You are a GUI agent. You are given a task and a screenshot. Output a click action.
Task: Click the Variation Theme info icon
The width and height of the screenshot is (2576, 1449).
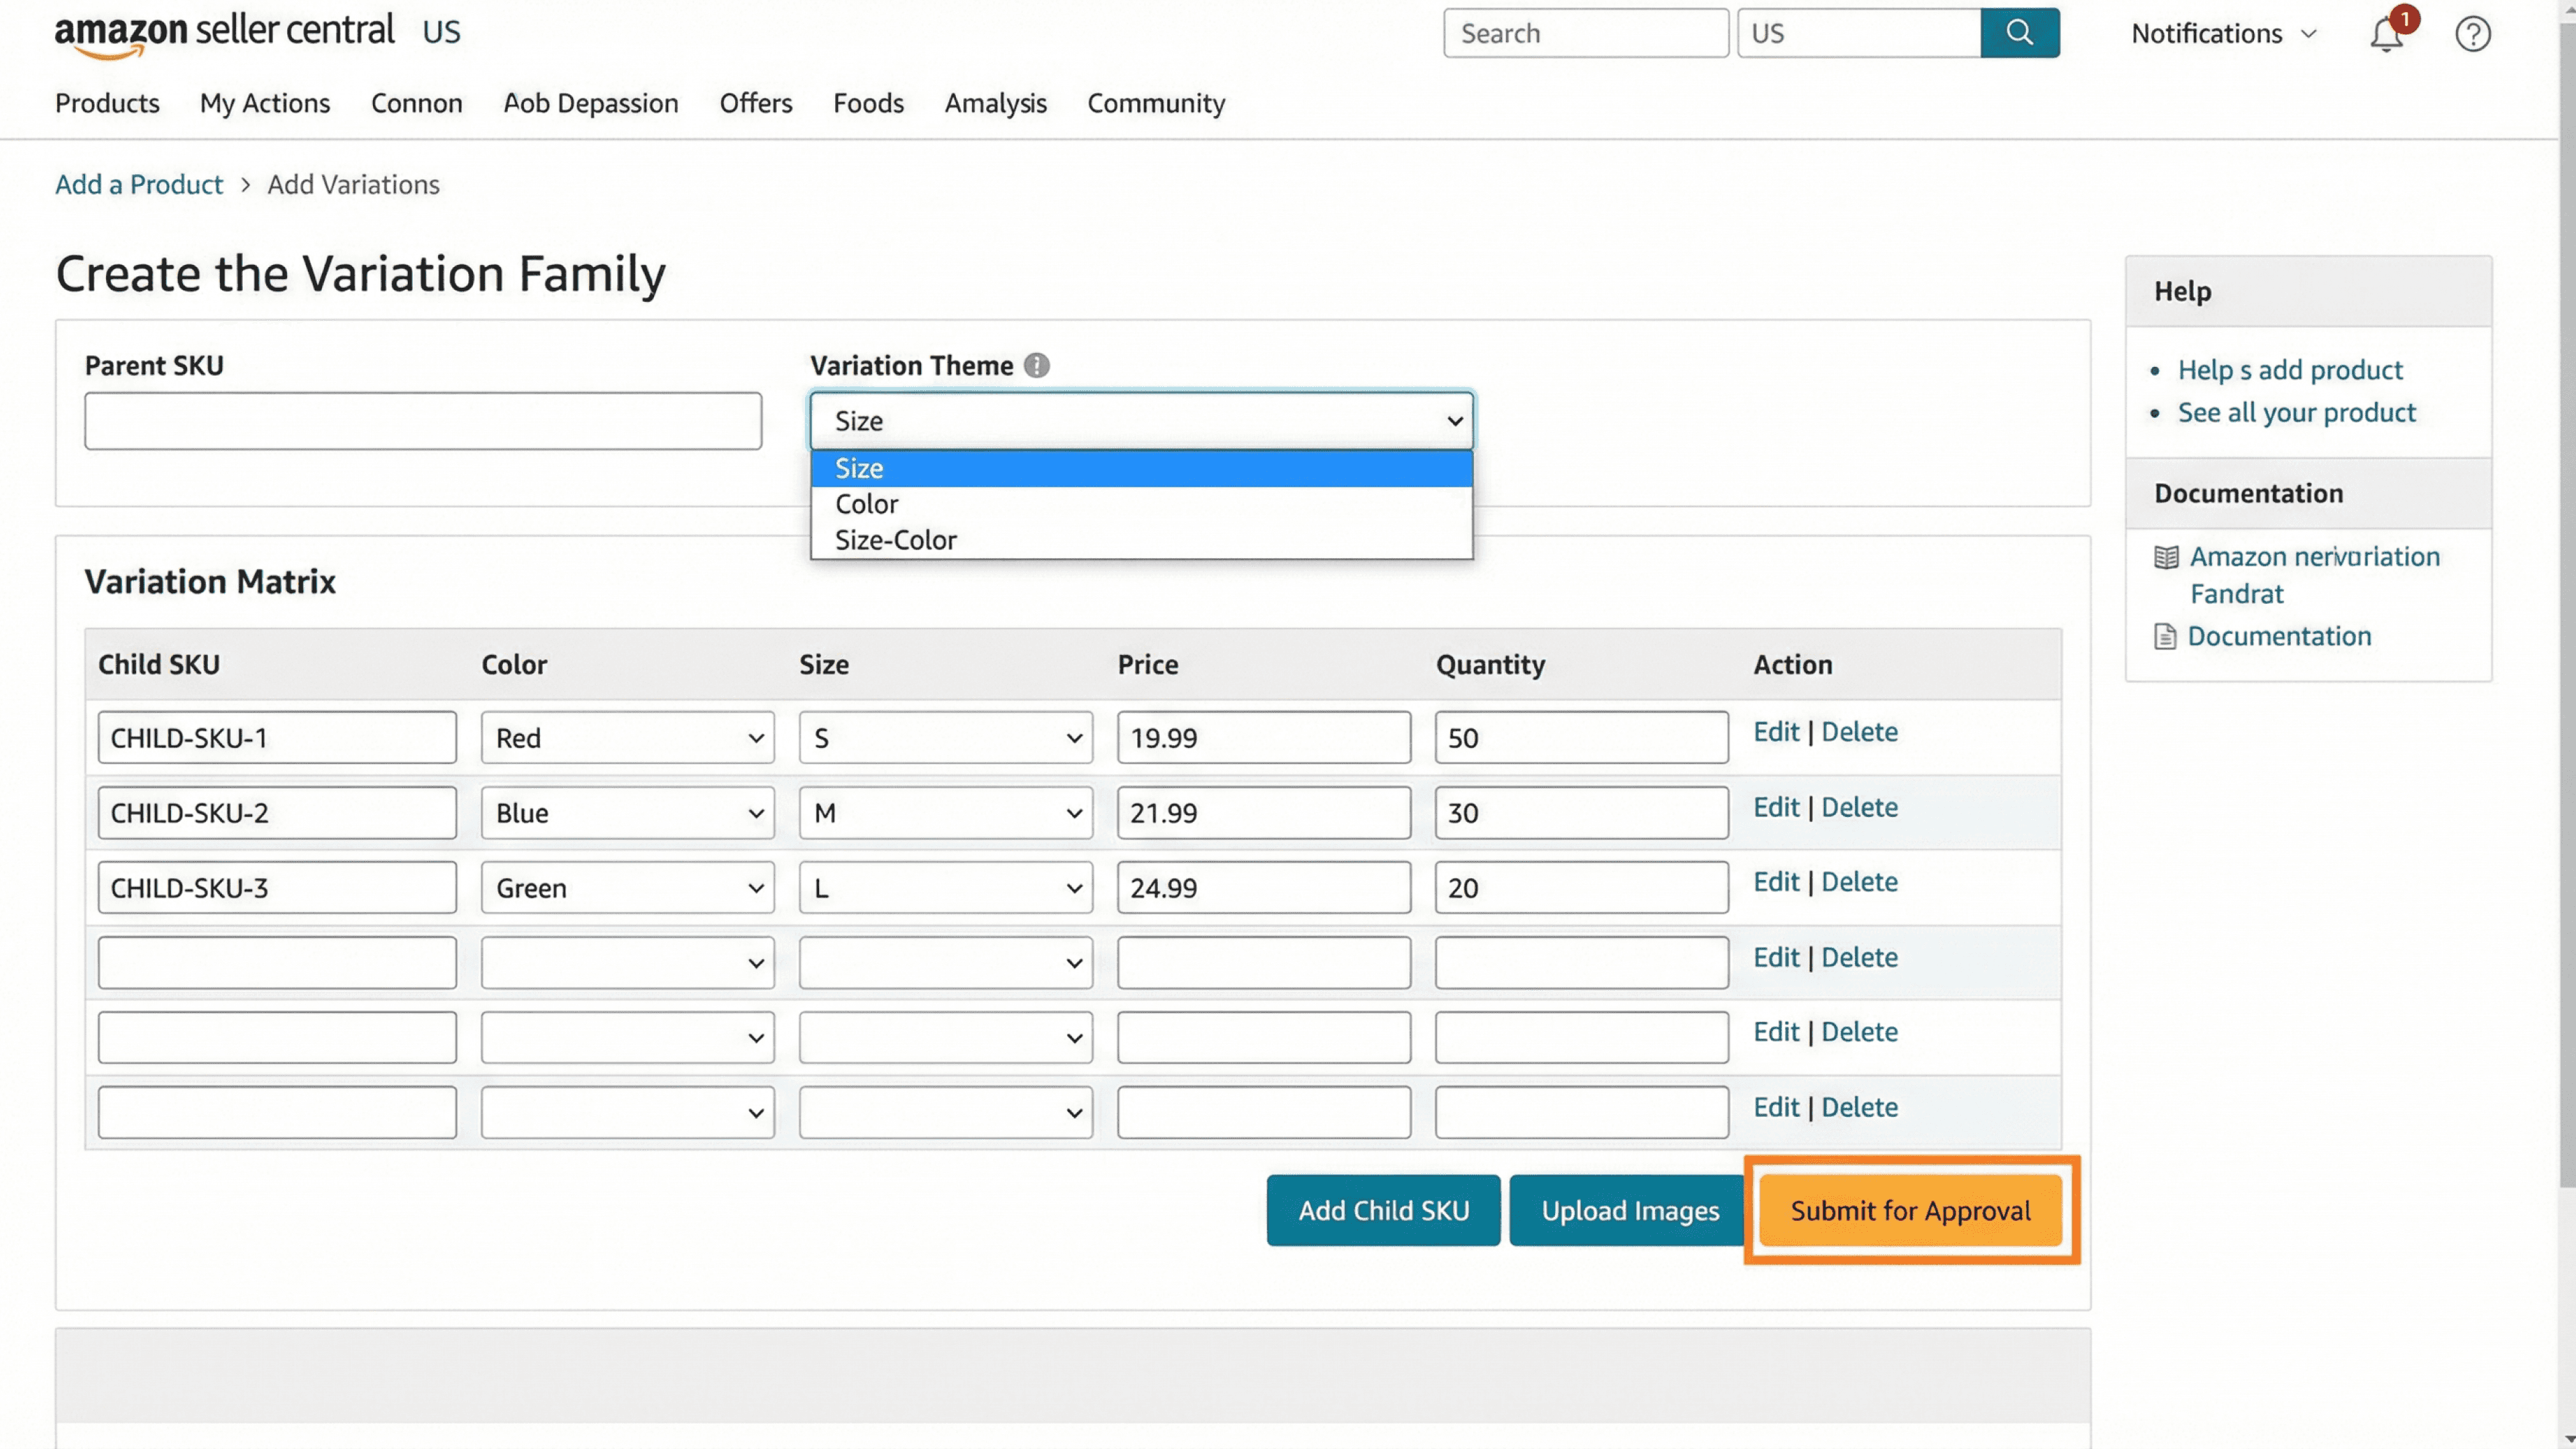point(1037,366)
